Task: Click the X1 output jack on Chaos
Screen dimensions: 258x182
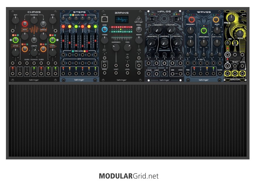Action: (x=41, y=74)
